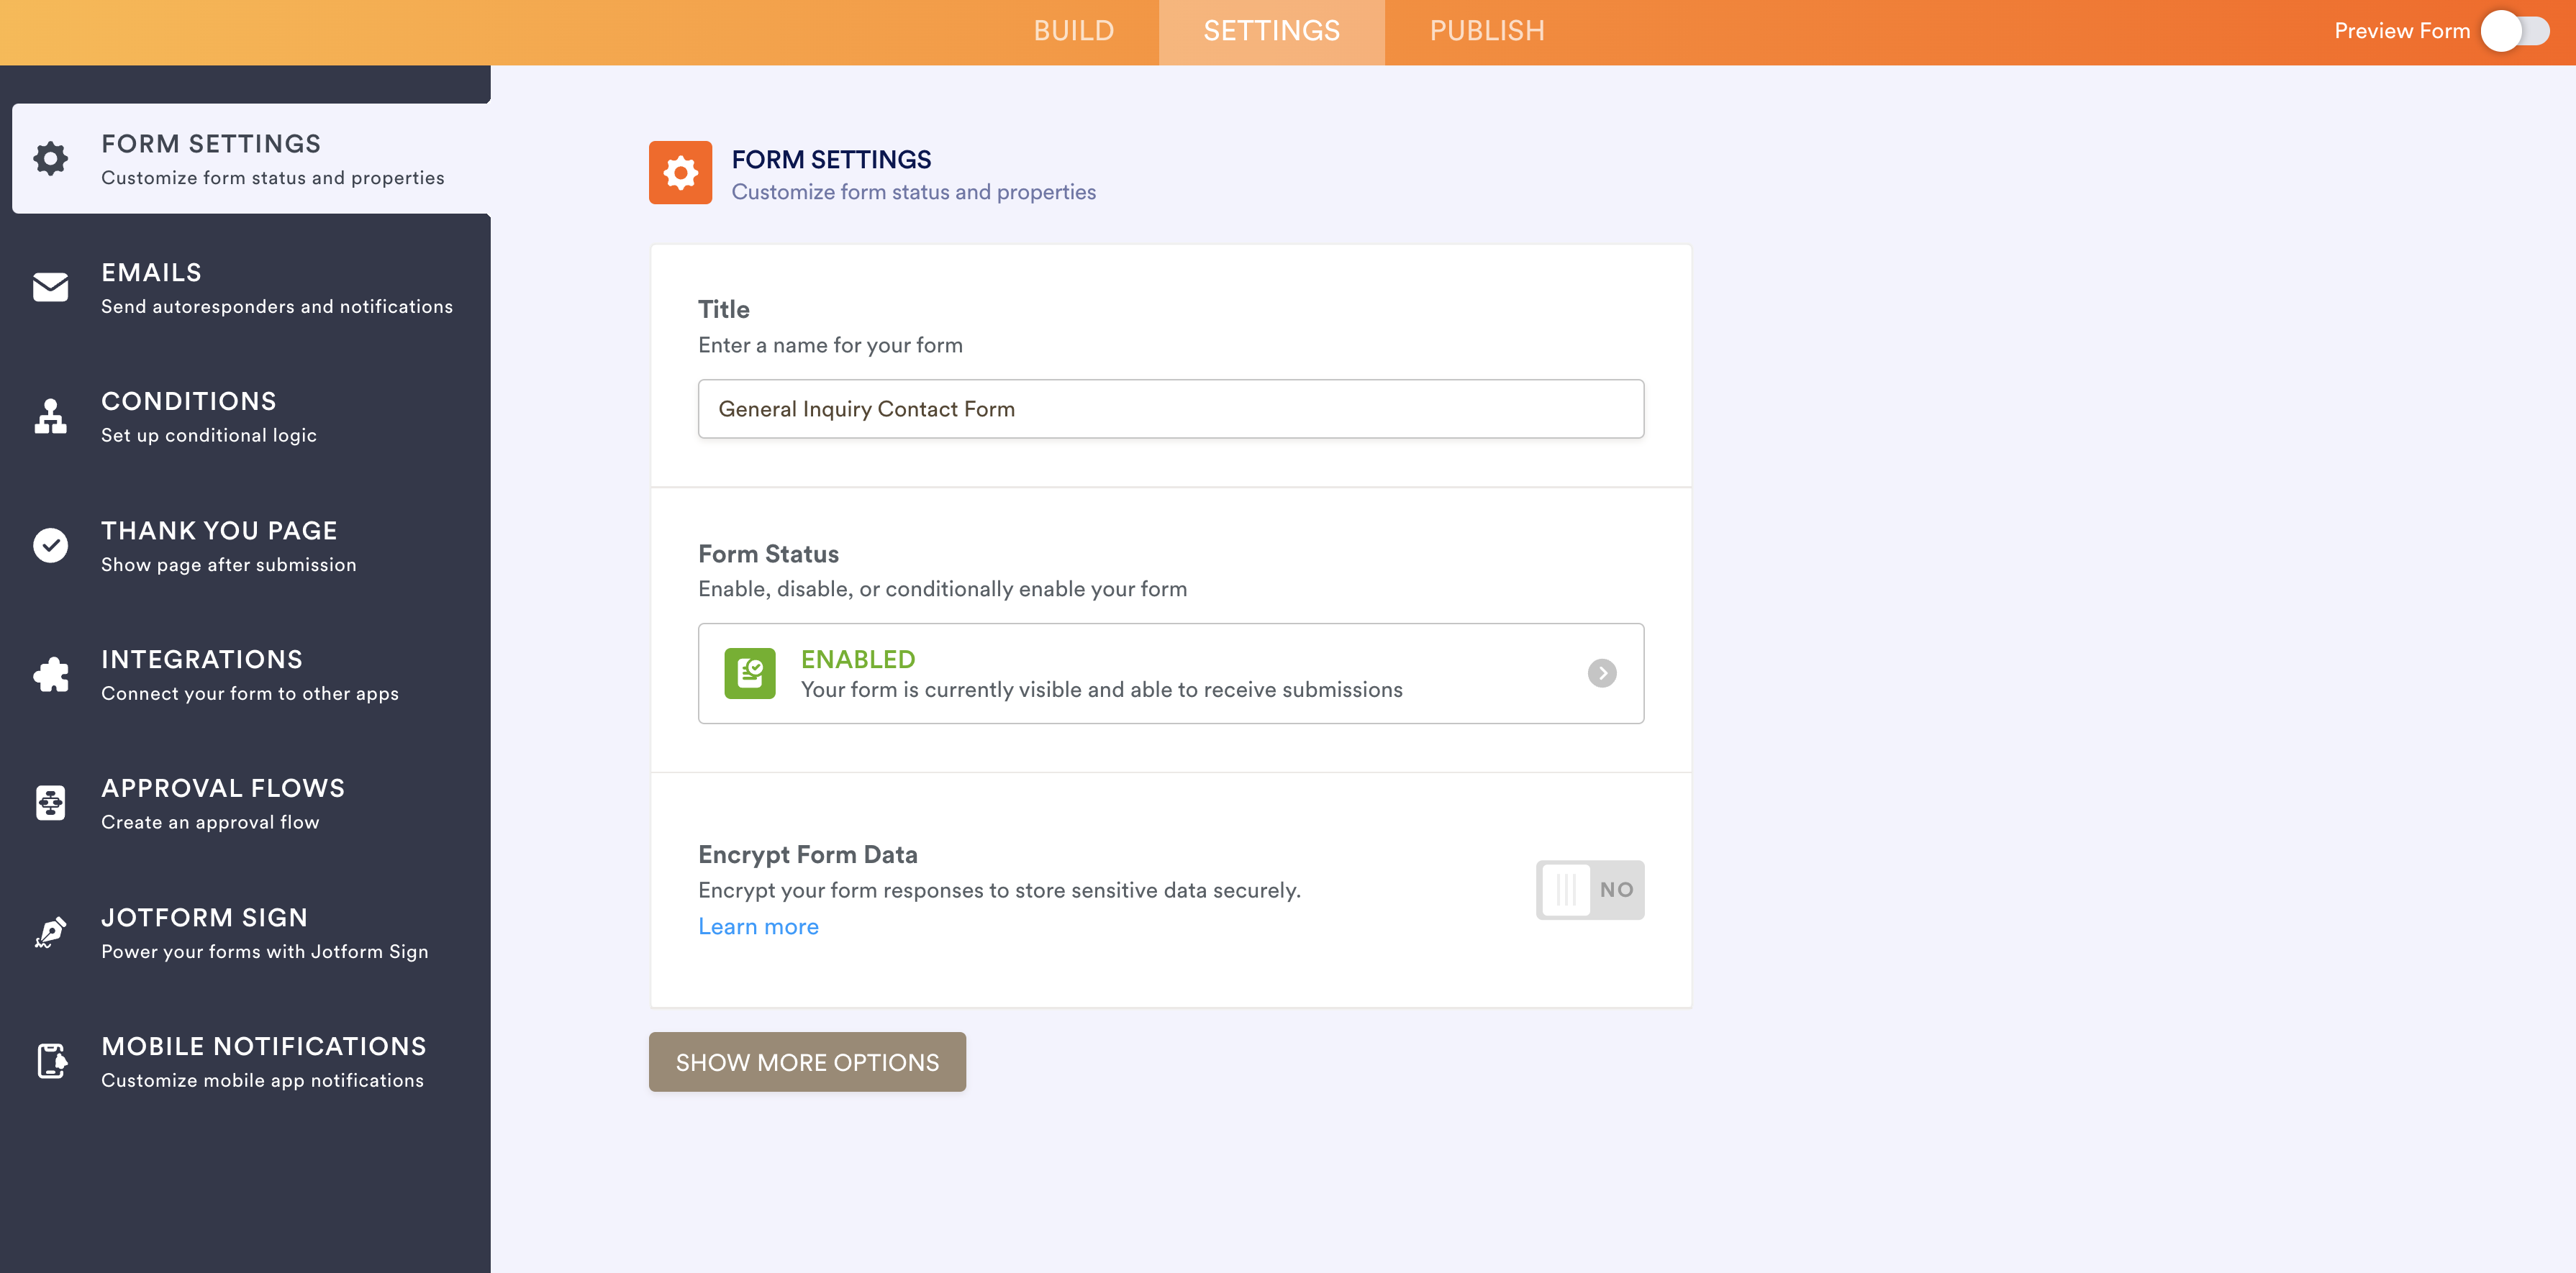Click the Jotform Sign pen icon
This screenshot has width=2576, height=1273.
coord(50,932)
